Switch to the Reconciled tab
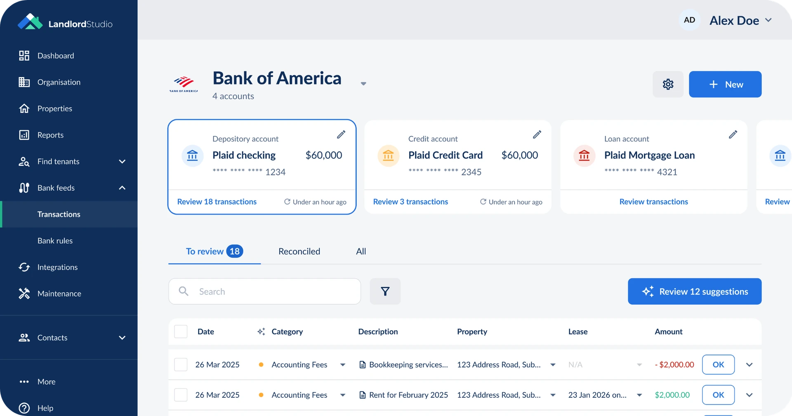The image size is (792, 416). point(299,251)
